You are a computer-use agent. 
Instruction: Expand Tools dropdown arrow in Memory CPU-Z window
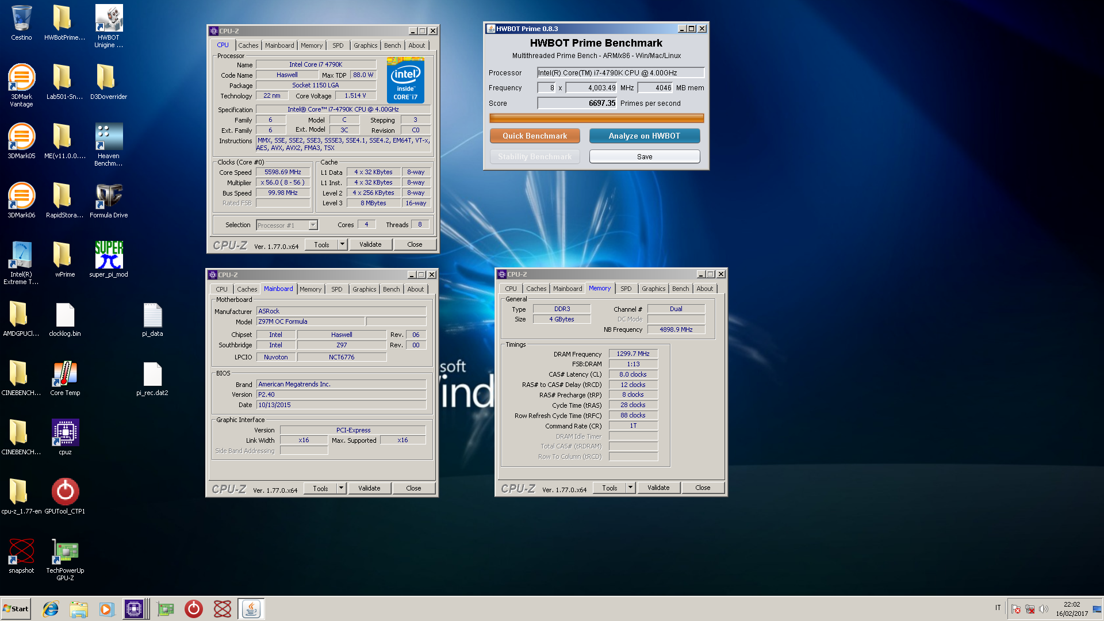[x=630, y=488]
